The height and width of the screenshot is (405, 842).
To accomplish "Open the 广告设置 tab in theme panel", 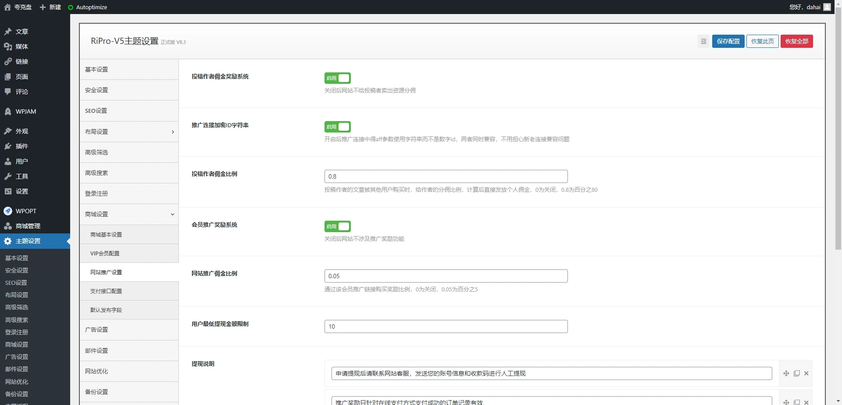I will (x=129, y=330).
